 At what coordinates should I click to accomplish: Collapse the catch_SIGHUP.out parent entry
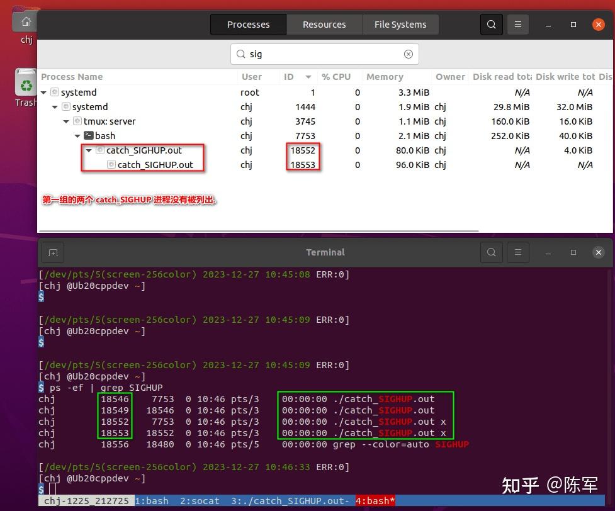point(89,150)
